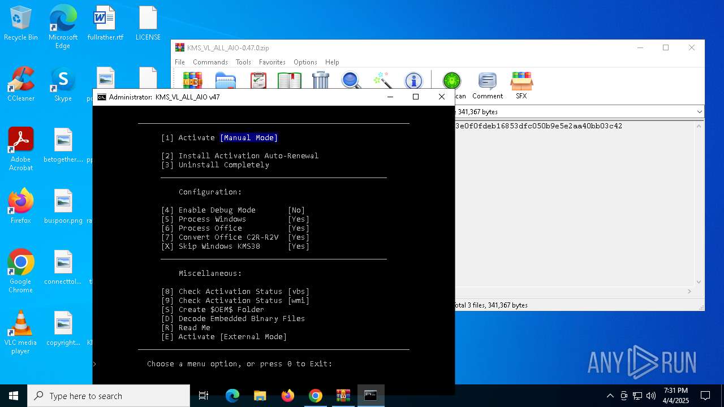Select the connecttol image file on desktop
Screen dimensions: 724x407
(x=63, y=268)
